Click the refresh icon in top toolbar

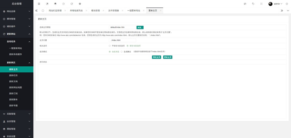[x=72, y=4]
